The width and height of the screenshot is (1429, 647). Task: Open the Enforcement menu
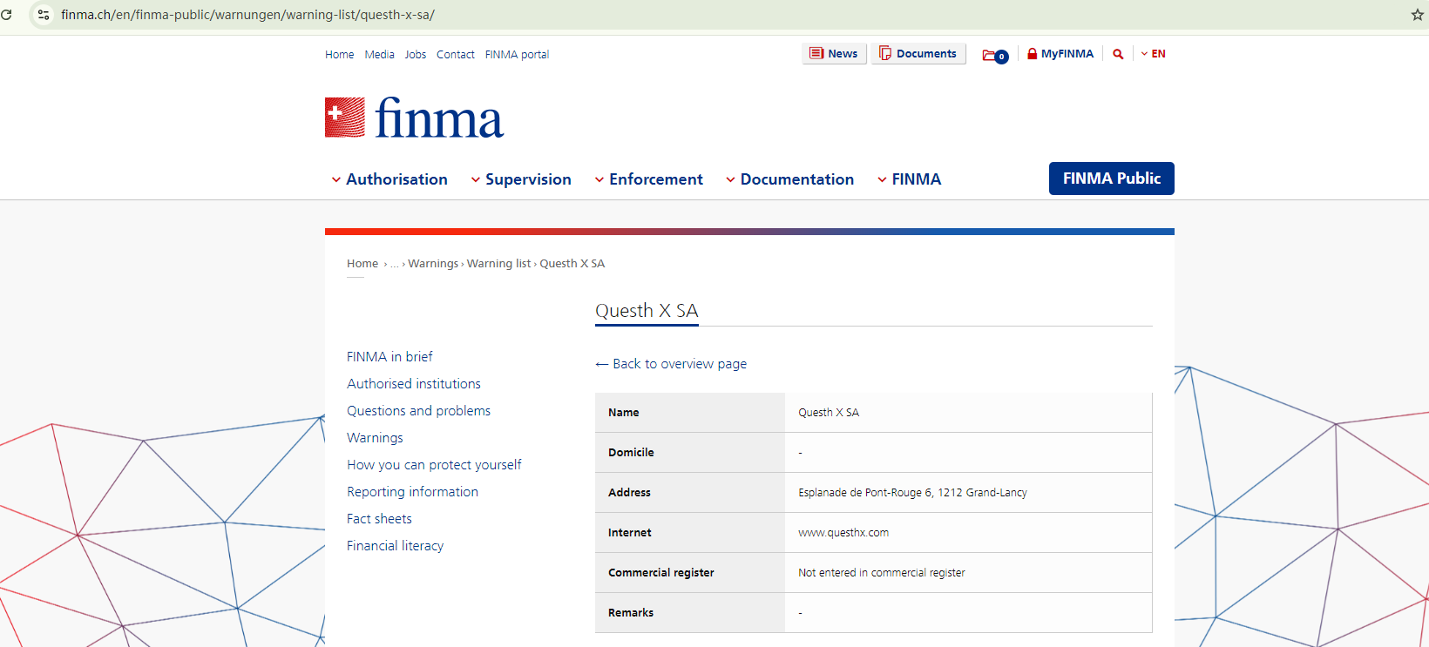(x=648, y=179)
